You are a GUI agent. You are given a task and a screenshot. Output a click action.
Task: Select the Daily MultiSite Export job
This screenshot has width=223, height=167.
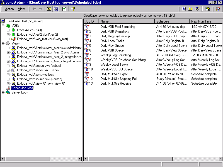[x=115, y=74]
